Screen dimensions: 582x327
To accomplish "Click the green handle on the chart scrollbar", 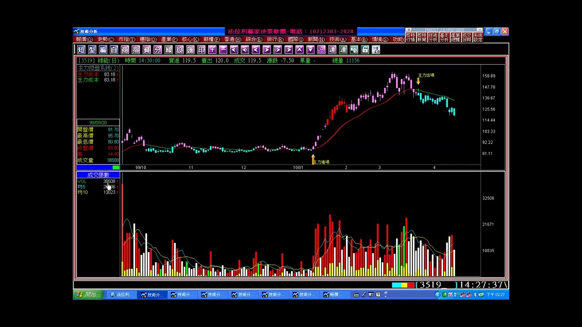I will tap(116, 168).
